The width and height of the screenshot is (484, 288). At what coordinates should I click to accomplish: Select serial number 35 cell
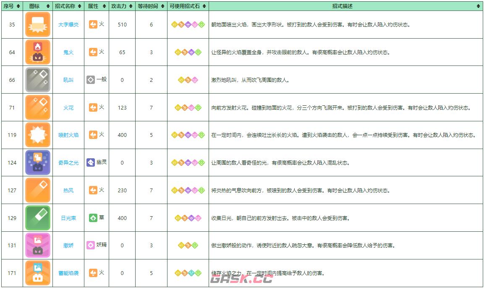pos(12,24)
